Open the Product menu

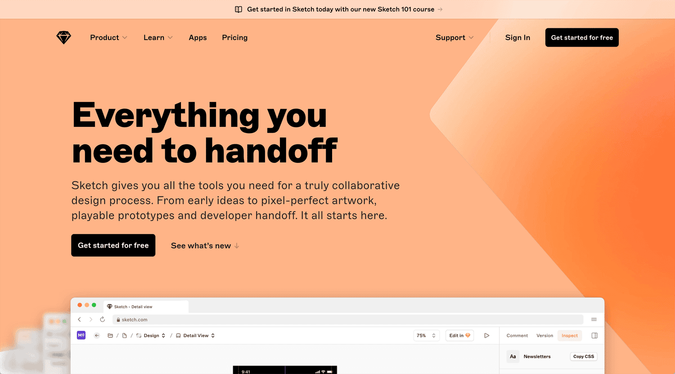(x=108, y=38)
